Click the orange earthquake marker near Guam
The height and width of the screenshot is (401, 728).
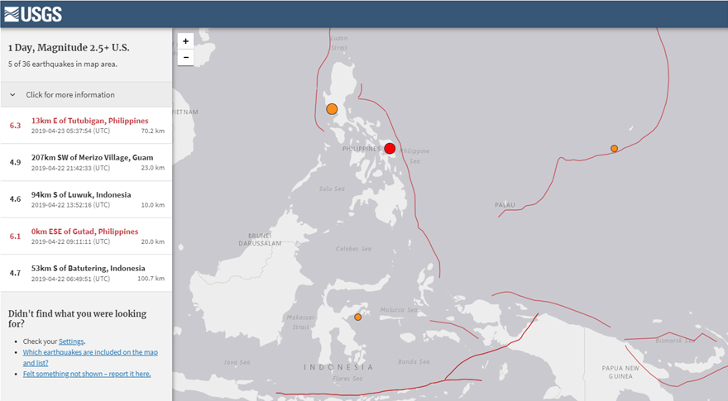tap(614, 148)
